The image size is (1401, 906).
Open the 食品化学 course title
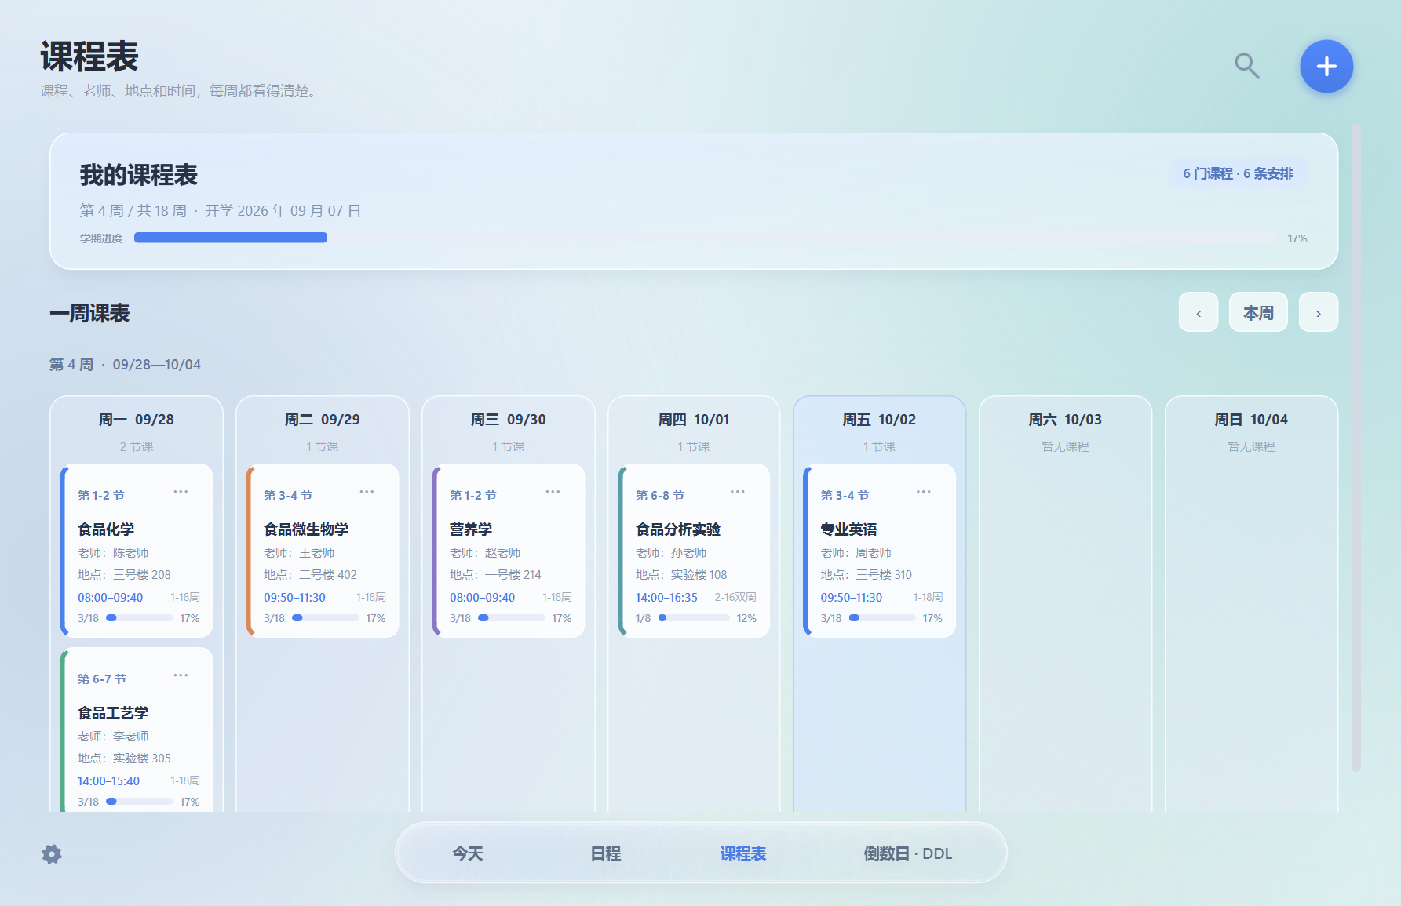106,529
